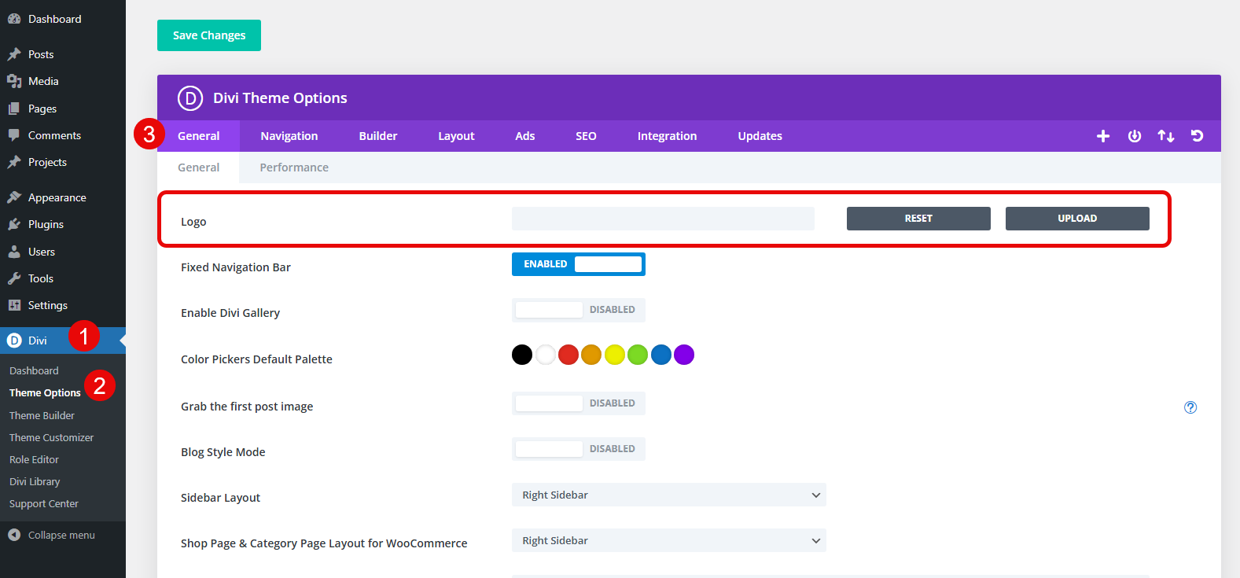
Task: Switch to the Builder tab
Action: (x=378, y=136)
